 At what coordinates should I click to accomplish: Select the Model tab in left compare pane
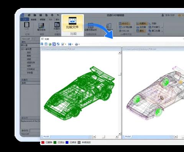pyautogui.click(x=46, y=137)
